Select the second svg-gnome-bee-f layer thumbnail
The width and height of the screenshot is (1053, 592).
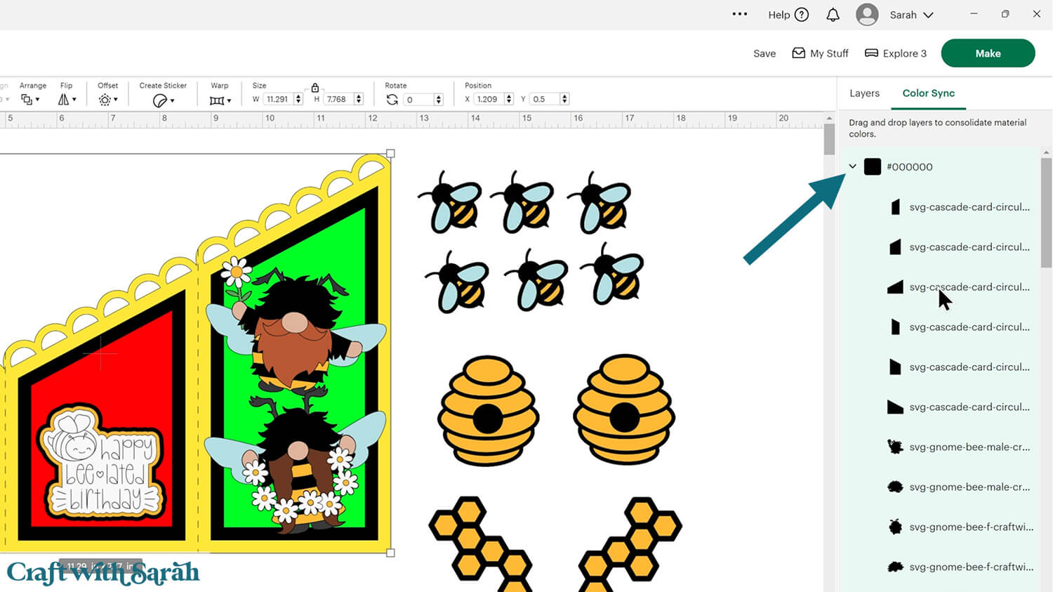(x=895, y=567)
